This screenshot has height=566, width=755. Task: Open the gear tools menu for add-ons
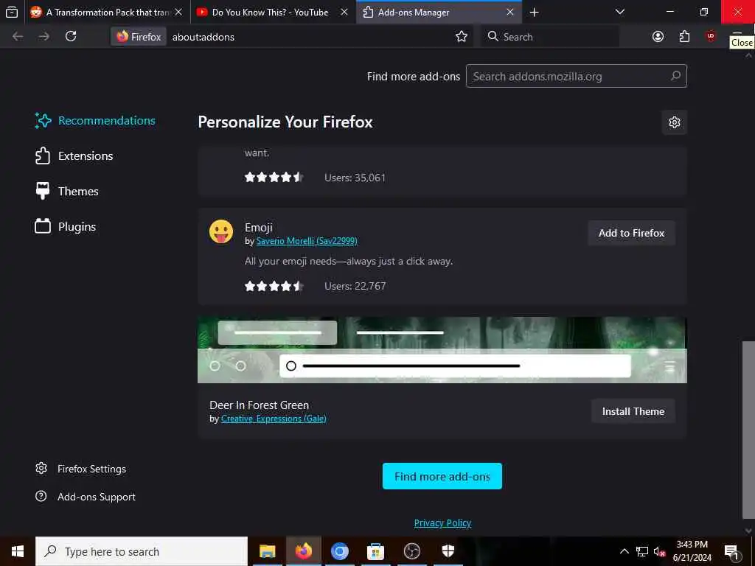[674, 122]
